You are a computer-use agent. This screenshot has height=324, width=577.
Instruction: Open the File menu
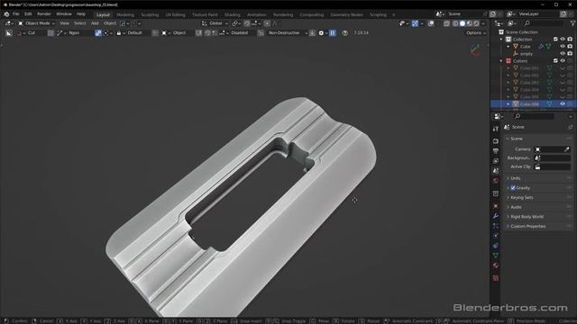pos(16,14)
